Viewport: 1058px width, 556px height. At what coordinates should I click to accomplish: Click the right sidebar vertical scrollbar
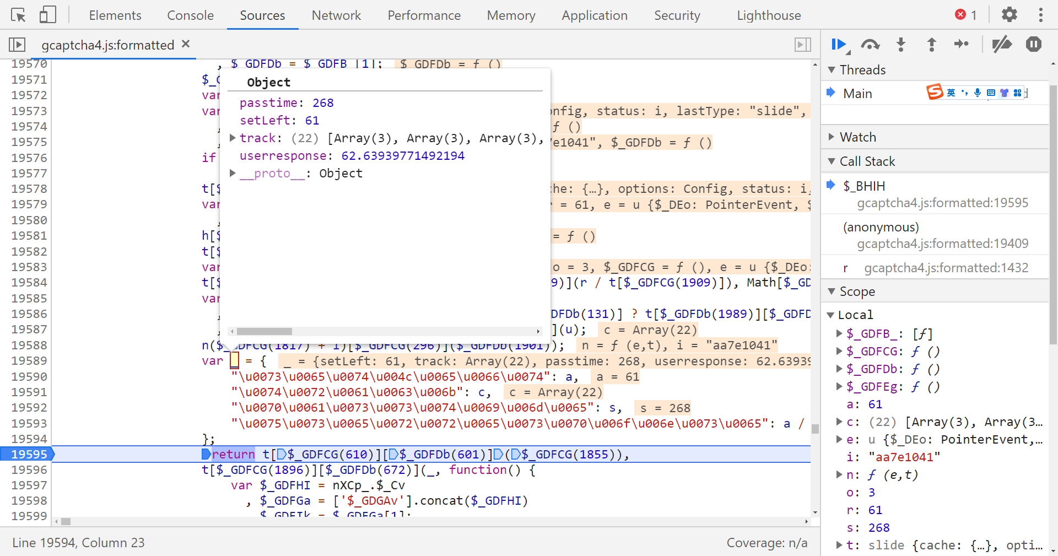click(x=1053, y=215)
